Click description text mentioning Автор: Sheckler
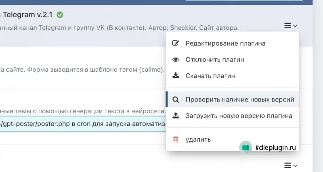This screenshot has width=323, height=172. (119, 27)
